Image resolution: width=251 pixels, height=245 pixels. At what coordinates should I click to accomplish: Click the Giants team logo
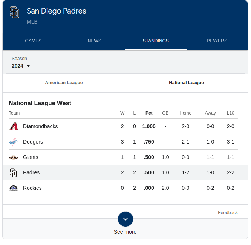point(14,157)
